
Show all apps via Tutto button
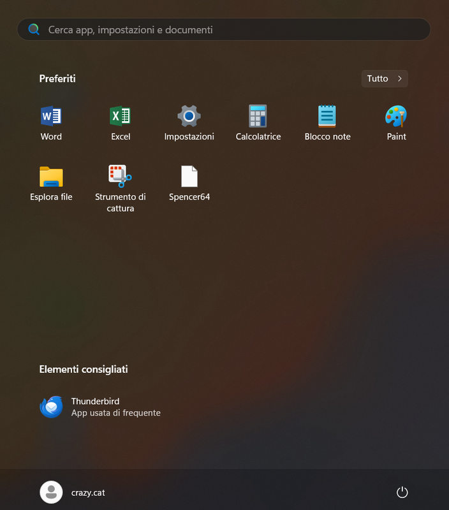[x=385, y=78]
